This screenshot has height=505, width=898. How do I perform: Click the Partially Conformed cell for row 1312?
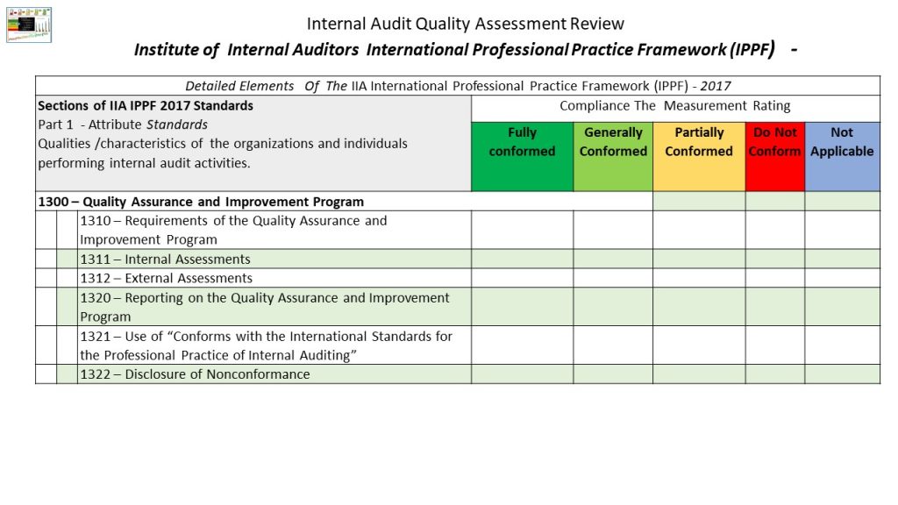[699, 278]
